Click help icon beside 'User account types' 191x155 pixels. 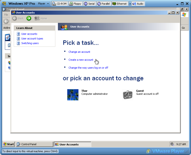click(18, 38)
